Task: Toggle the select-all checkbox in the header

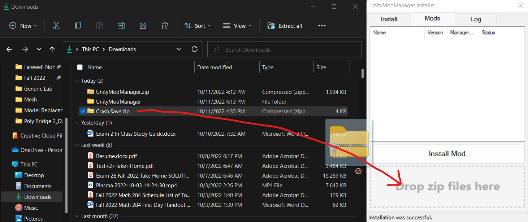Action: click(x=80, y=67)
